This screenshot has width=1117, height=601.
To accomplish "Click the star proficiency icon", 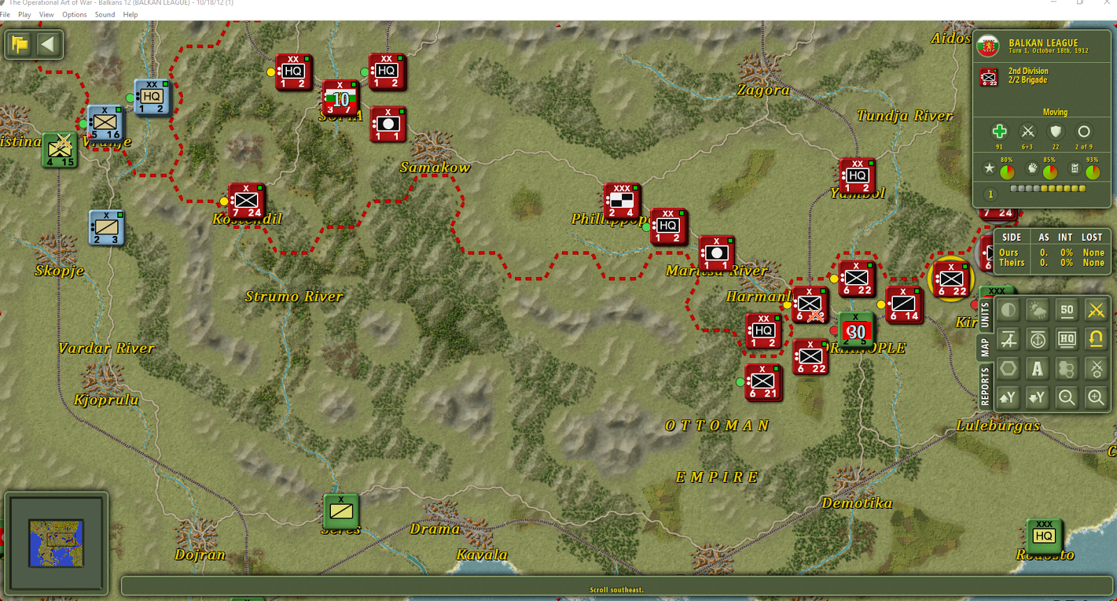I will [989, 168].
